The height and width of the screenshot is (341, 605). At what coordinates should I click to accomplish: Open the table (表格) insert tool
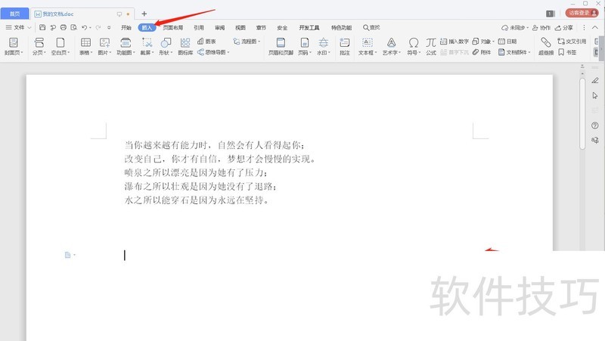coord(85,46)
